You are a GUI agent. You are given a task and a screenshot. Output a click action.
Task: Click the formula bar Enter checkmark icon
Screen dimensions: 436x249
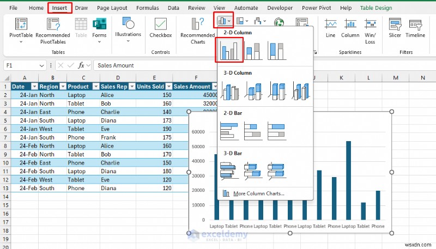tap(71, 65)
